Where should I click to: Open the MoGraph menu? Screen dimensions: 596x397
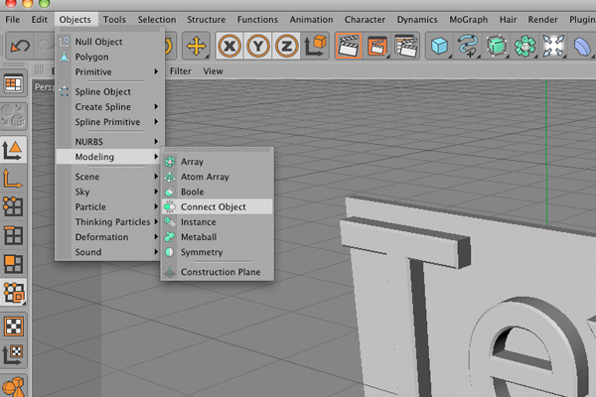(468, 20)
